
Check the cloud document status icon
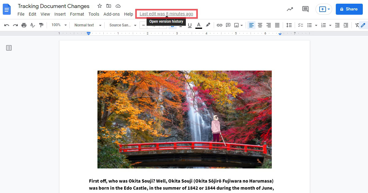[x=118, y=6]
